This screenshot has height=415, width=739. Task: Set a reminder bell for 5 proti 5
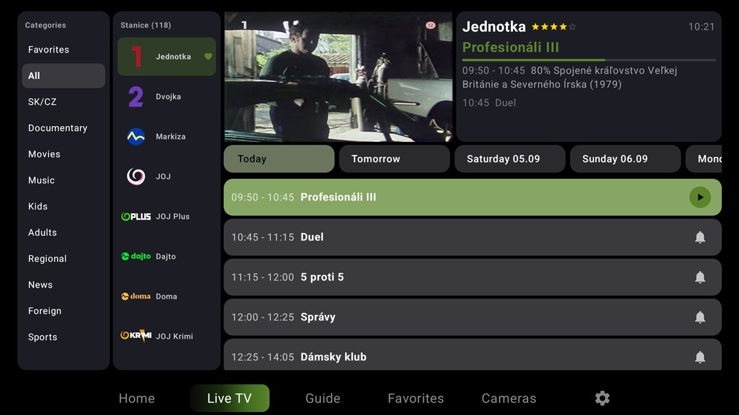tap(700, 277)
